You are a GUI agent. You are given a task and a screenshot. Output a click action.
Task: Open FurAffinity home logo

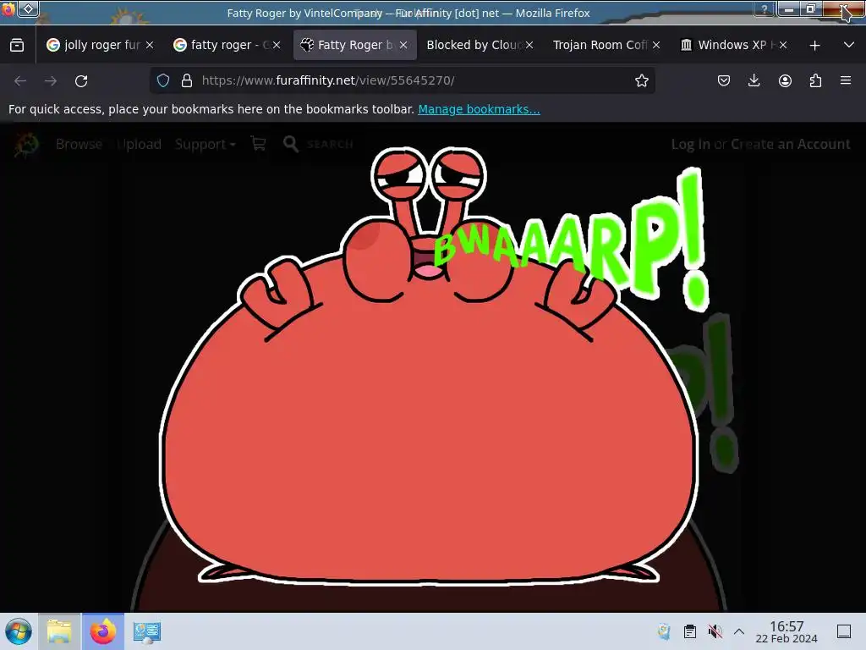26,144
